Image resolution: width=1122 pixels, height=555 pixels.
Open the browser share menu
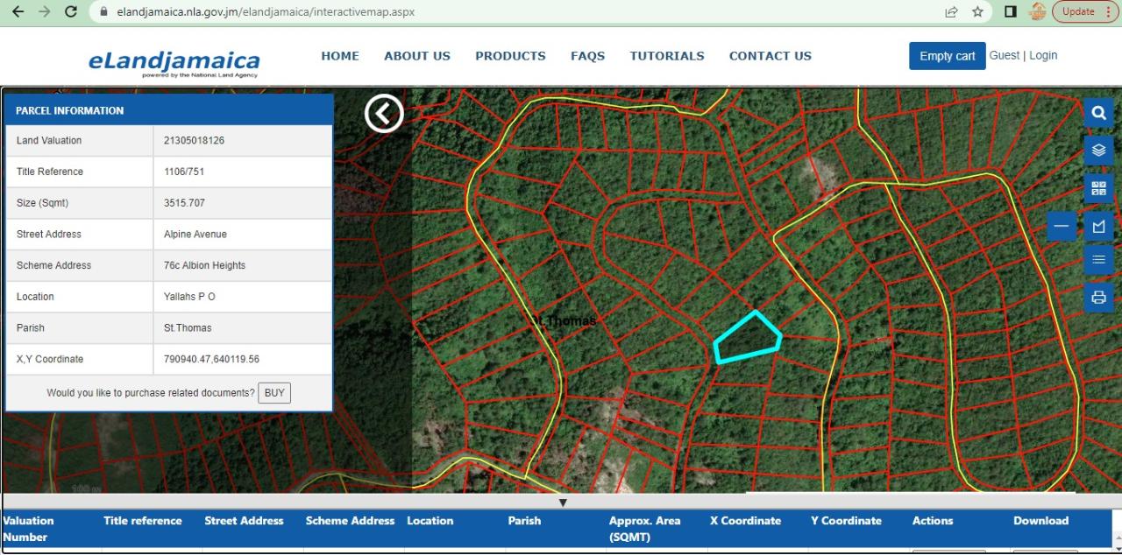coord(949,11)
